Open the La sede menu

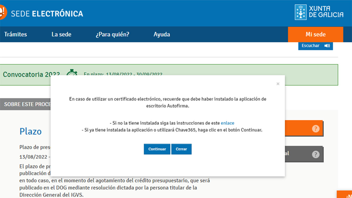(61, 34)
